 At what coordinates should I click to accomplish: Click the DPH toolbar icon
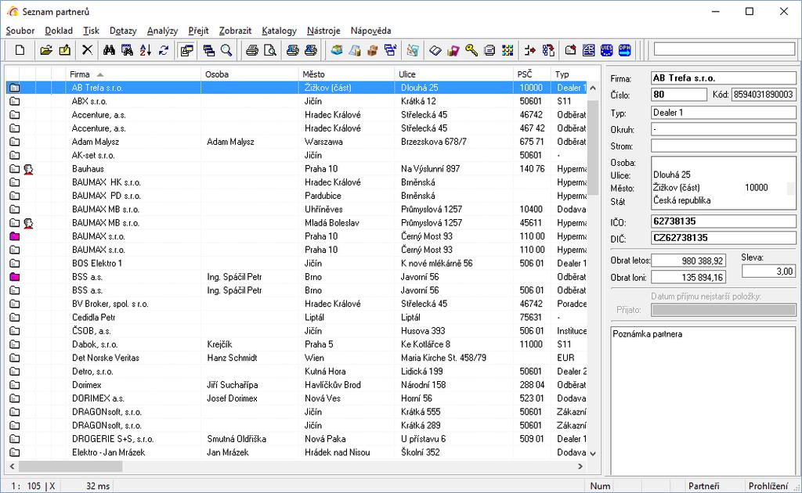[624, 50]
